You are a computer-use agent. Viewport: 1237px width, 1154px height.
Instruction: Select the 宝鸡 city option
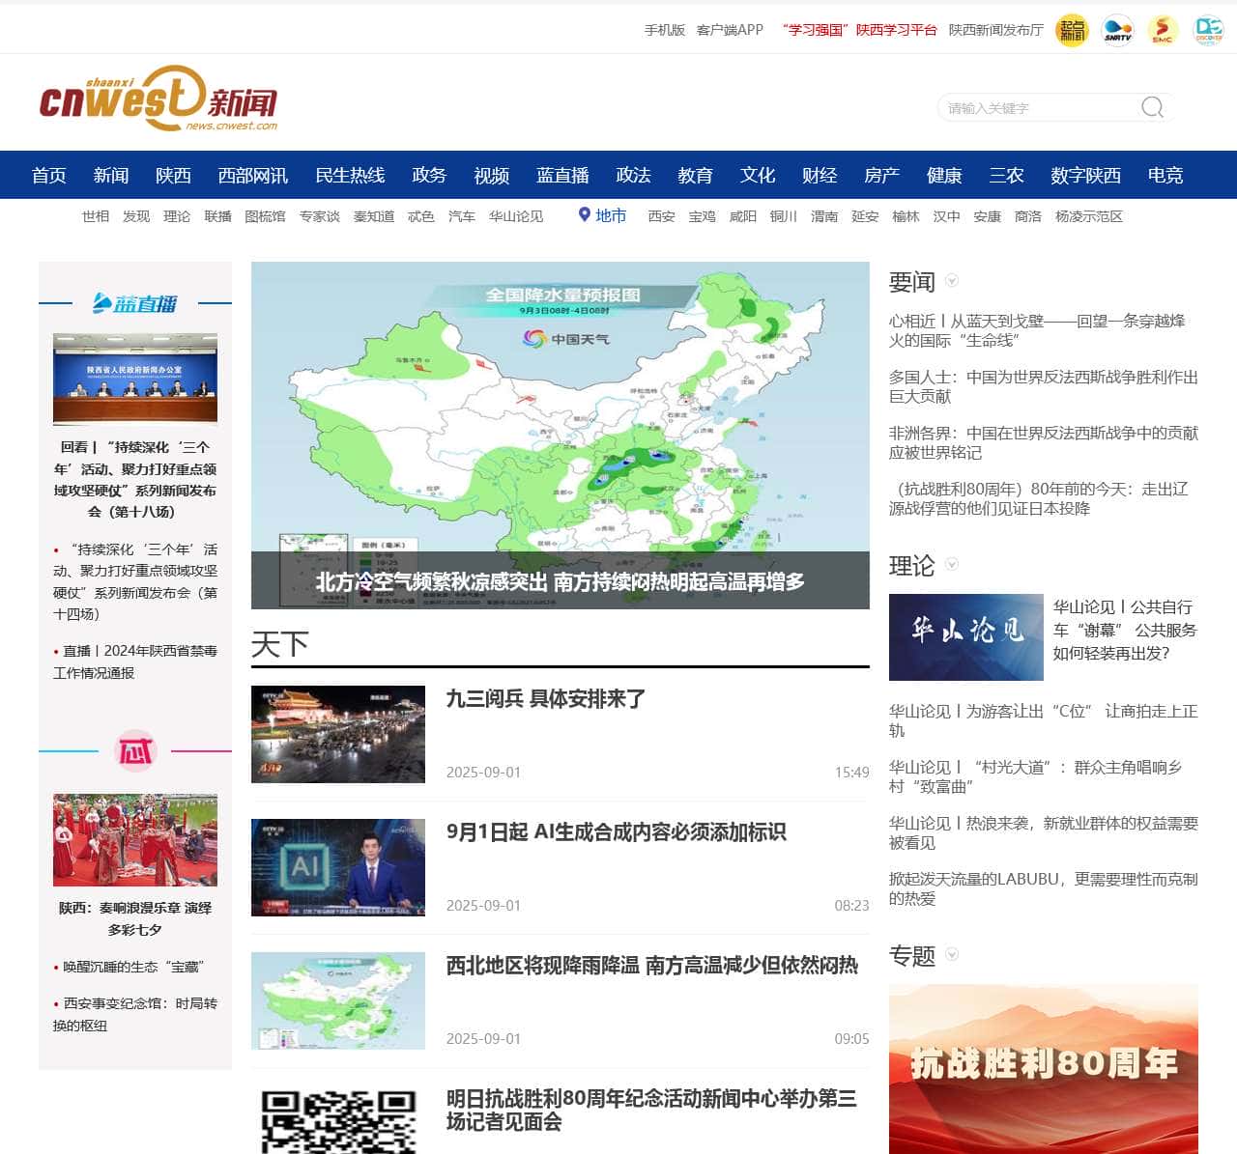702,217
